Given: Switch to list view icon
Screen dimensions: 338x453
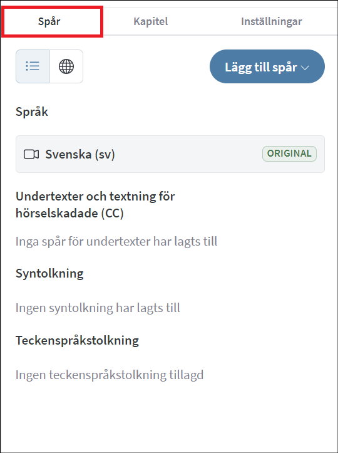Looking at the screenshot, I should [33, 66].
